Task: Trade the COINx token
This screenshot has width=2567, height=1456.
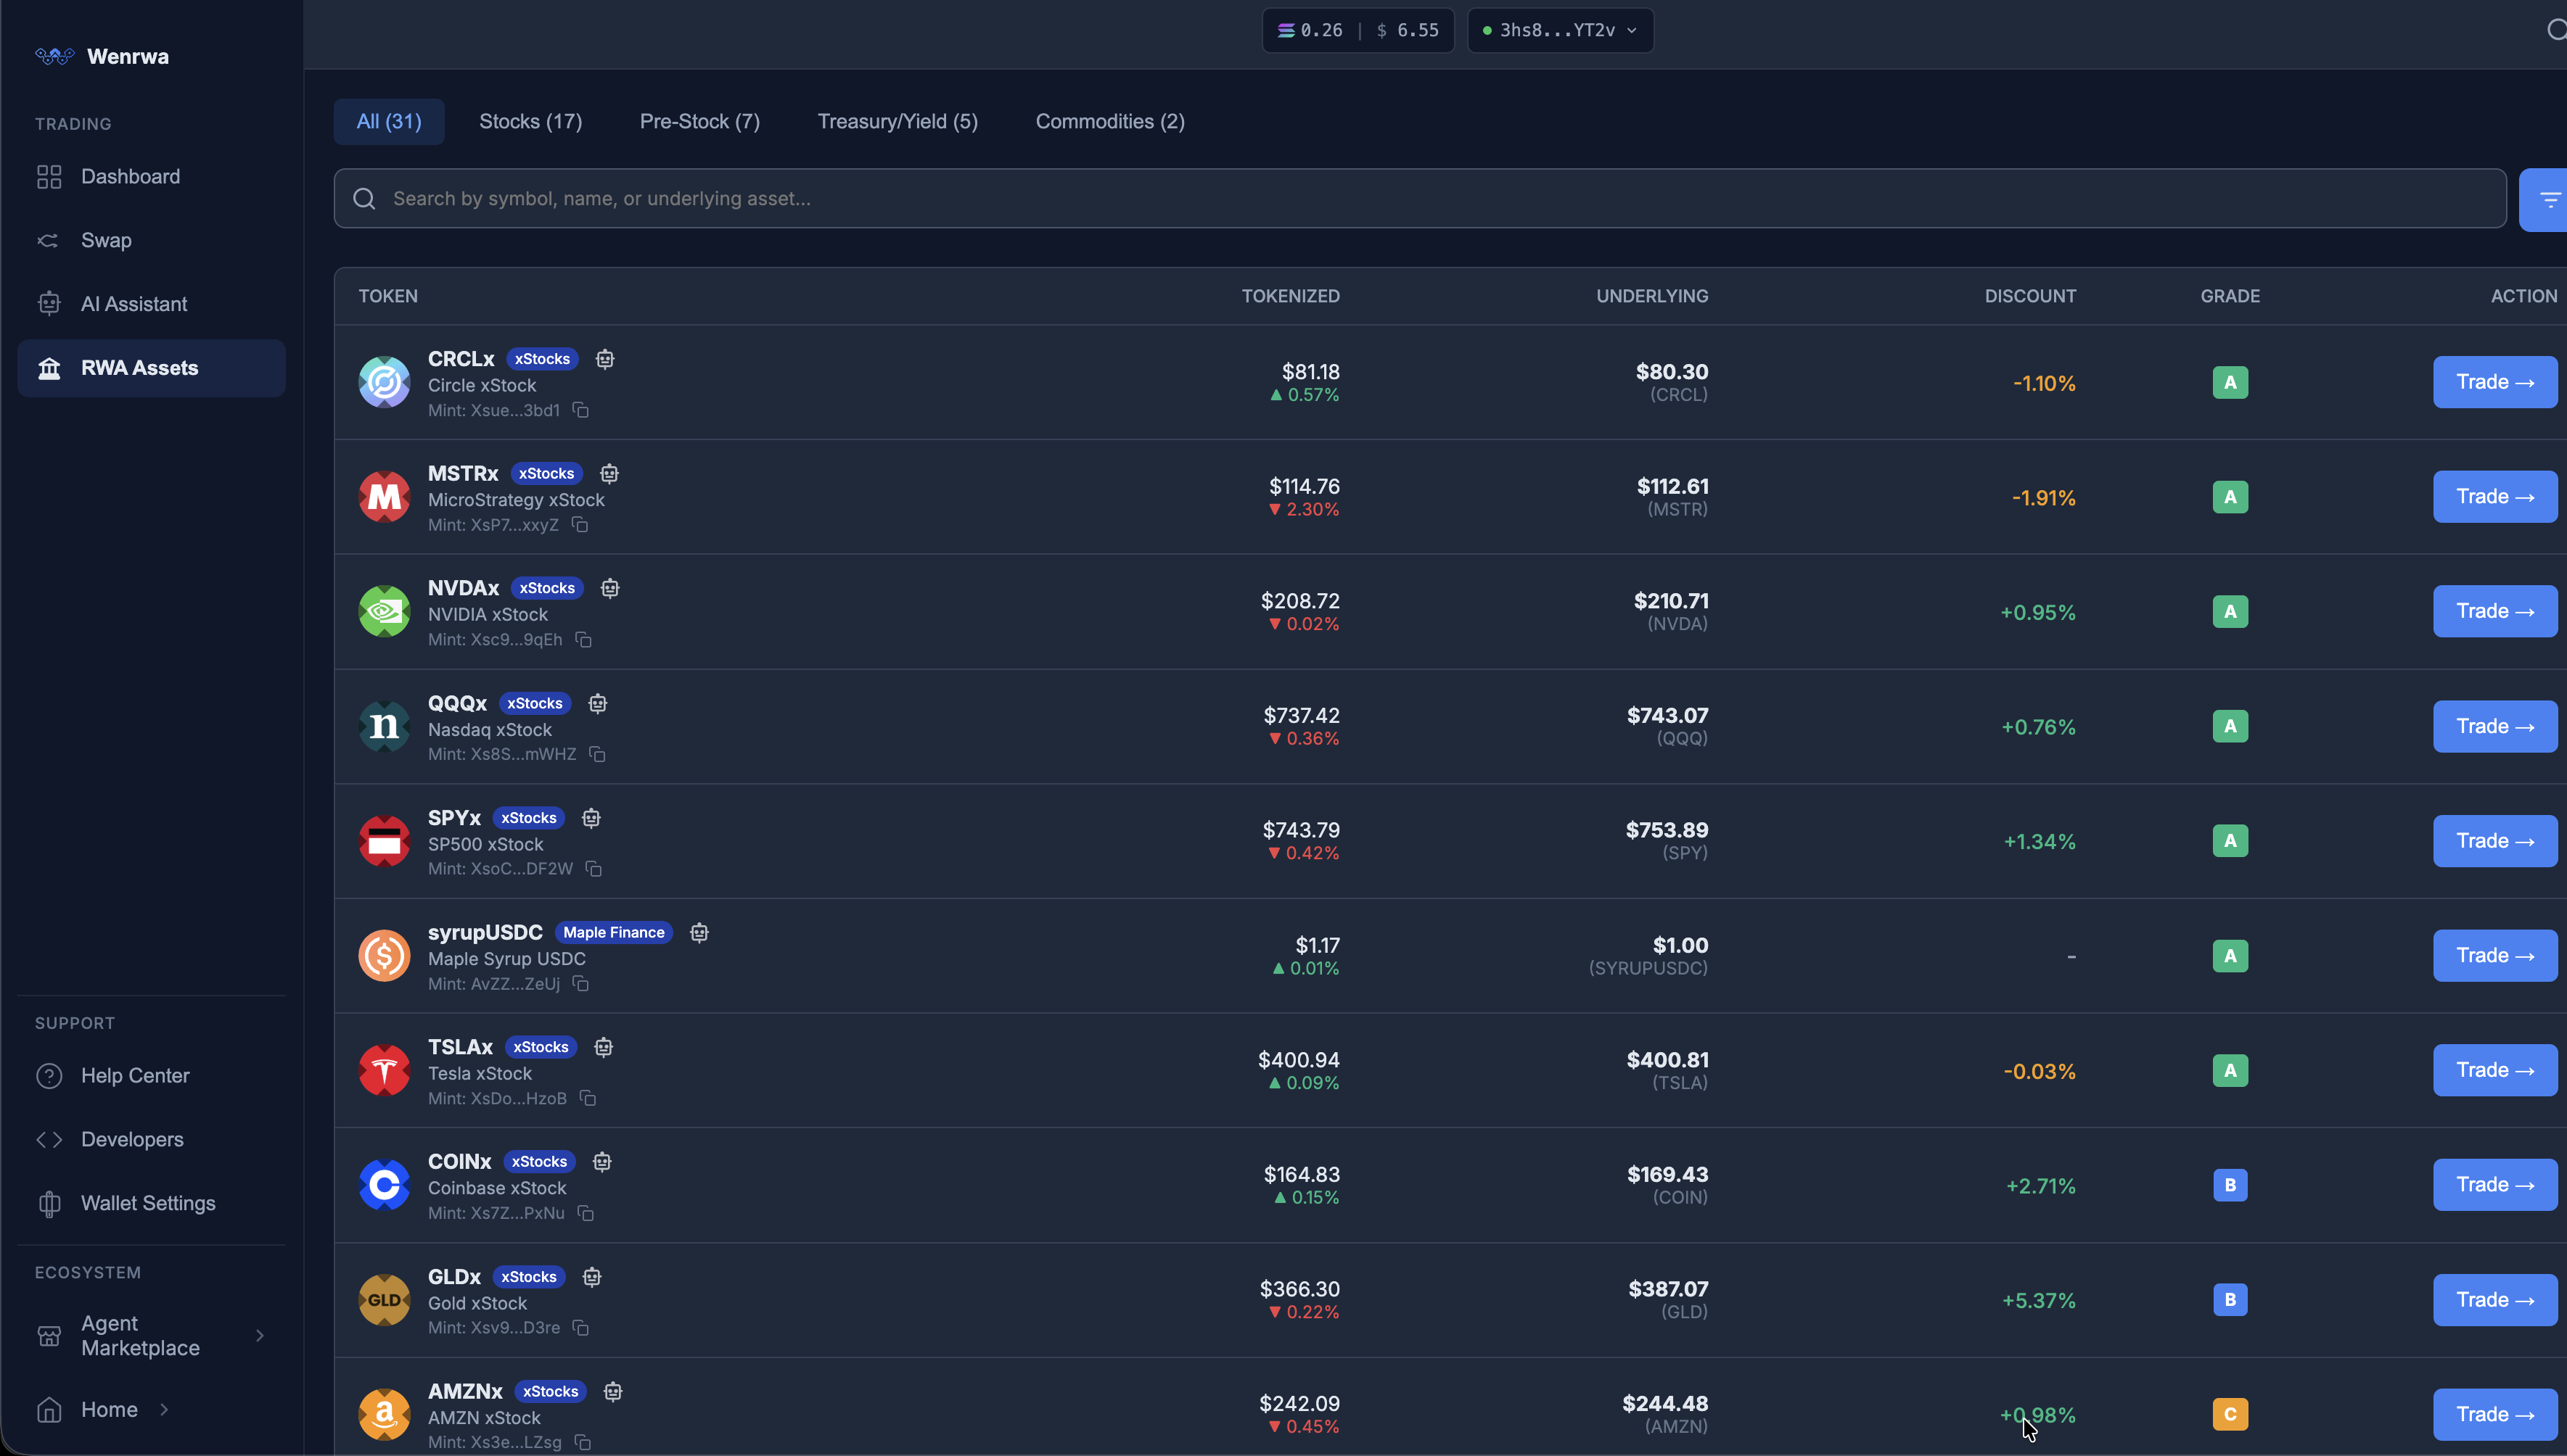Action: coord(2495,1185)
